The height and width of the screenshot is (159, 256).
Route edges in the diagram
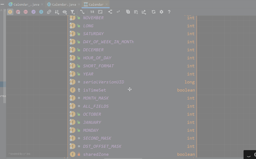pos(118,12)
